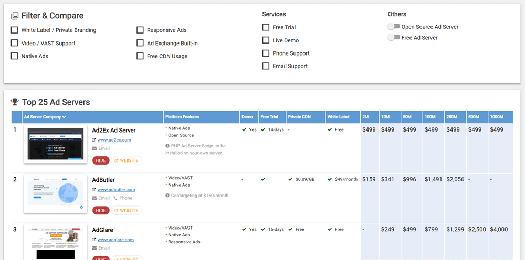Click the Email envelope icon for Ad2Ex
The height and width of the screenshot is (260, 525).
tap(94, 148)
